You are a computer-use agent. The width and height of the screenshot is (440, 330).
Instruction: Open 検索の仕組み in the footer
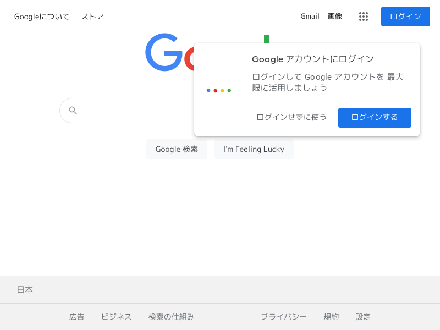(x=171, y=317)
